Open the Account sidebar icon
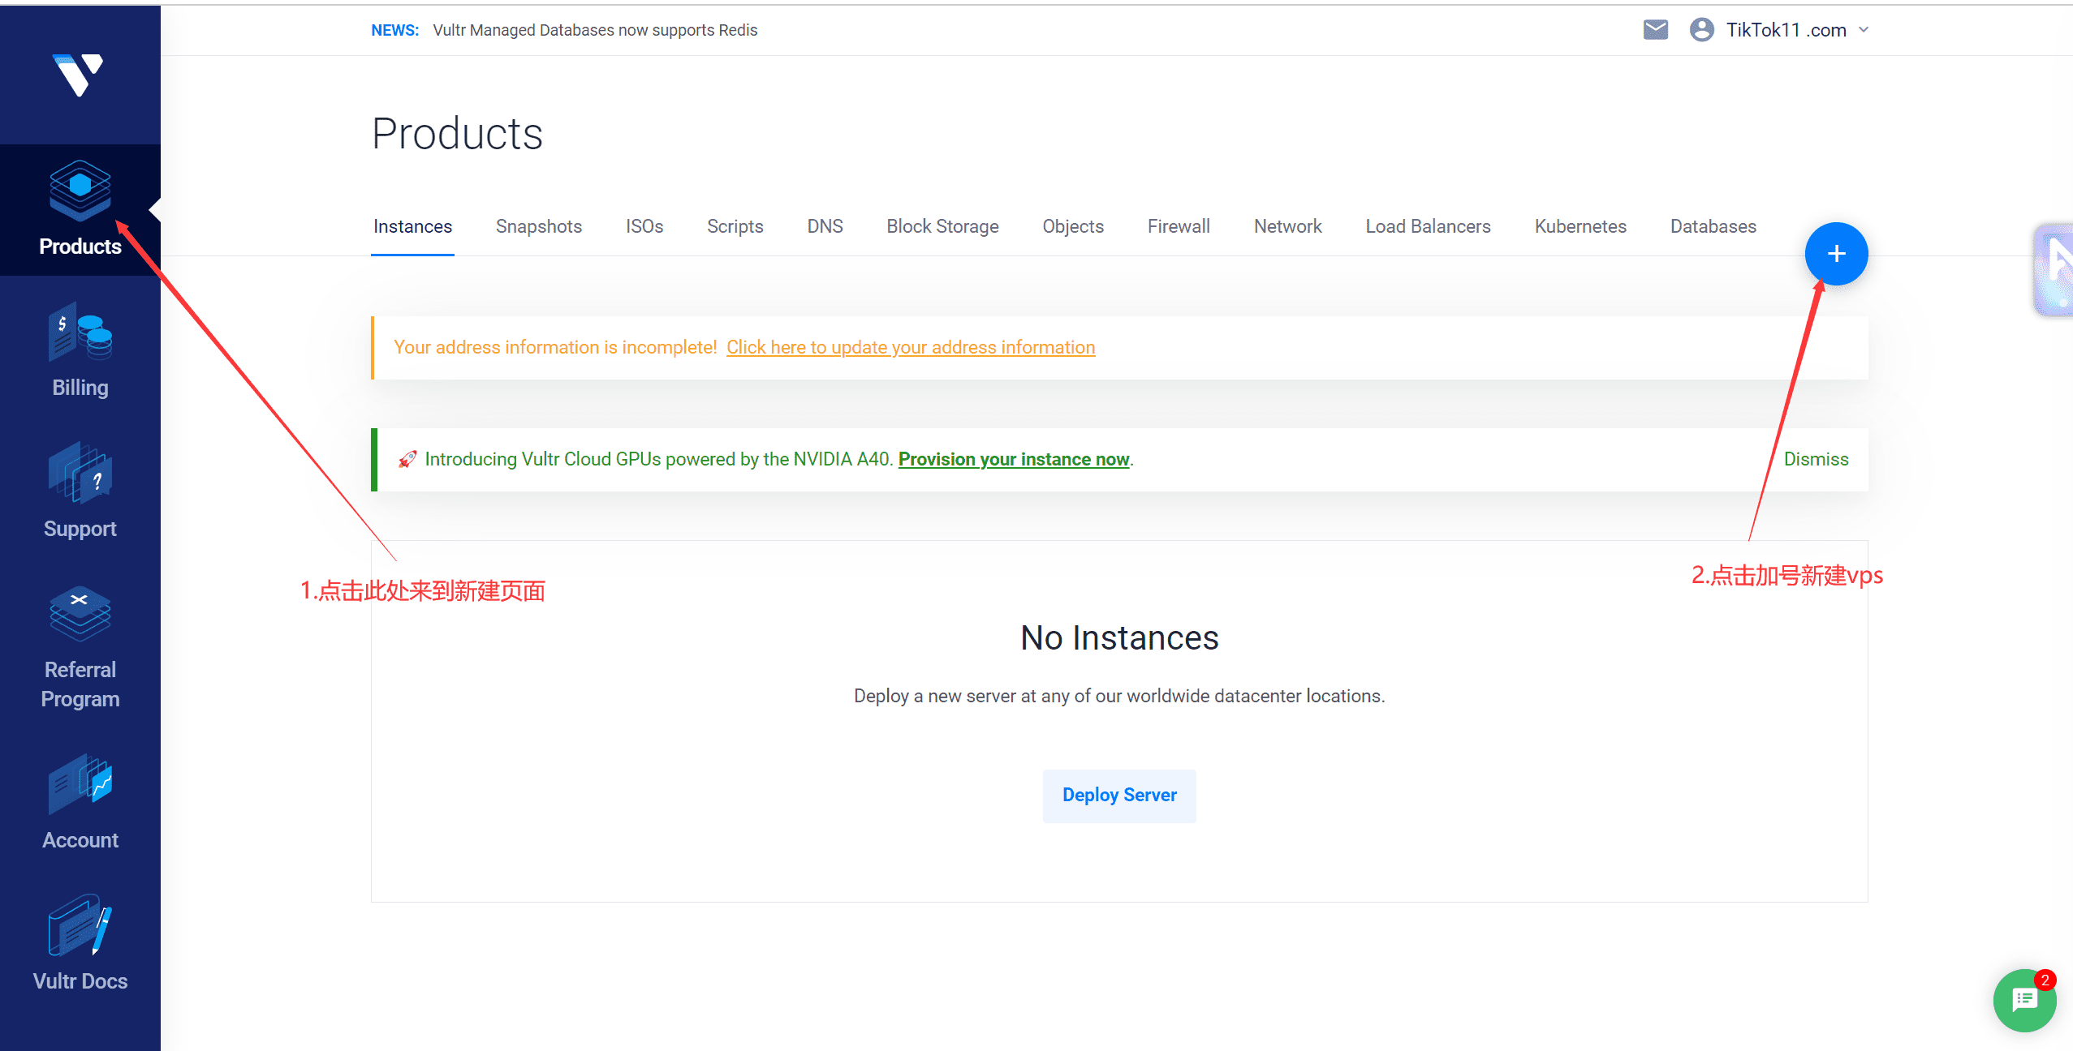 (x=80, y=784)
